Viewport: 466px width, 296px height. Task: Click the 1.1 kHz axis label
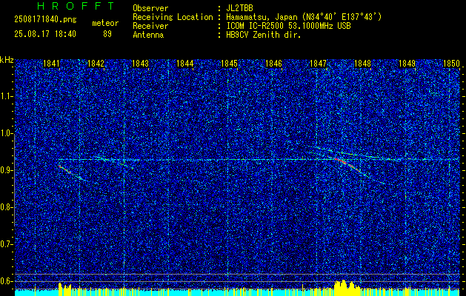tap(7, 96)
